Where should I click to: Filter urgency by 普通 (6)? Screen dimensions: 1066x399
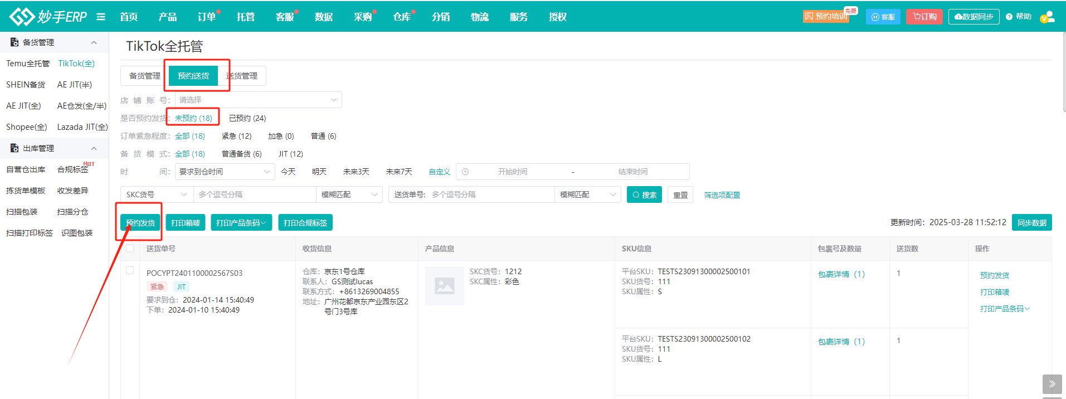[x=324, y=136]
